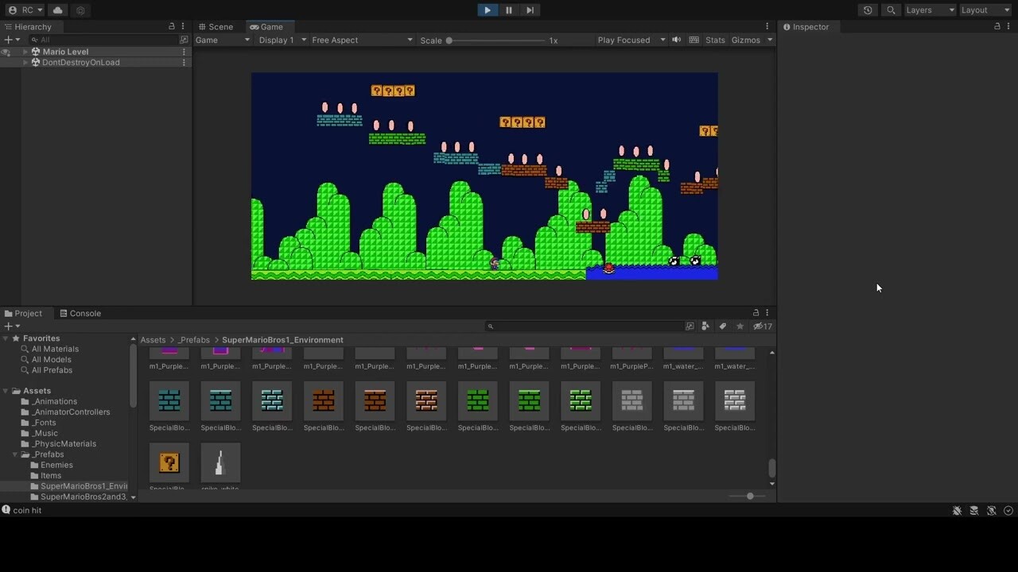Select the spike_white prefab thumbnail
This screenshot has height=572, width=1018.
coord(220,463)
